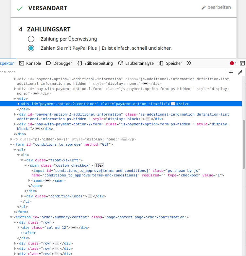Collapse the conditions-to-approve form node
This screenshot has height=256, width=246.
tap(11, 144)
